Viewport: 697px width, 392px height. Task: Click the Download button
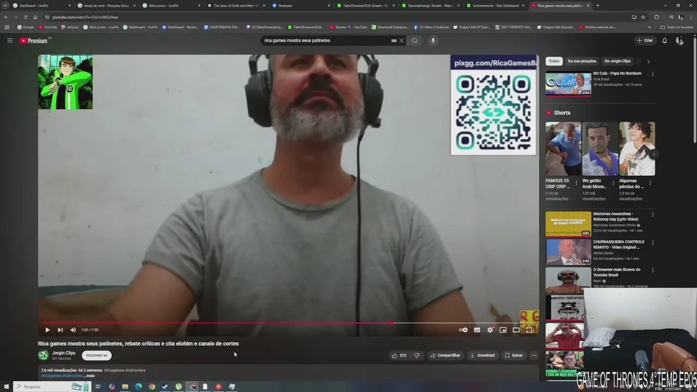point(482,355)
